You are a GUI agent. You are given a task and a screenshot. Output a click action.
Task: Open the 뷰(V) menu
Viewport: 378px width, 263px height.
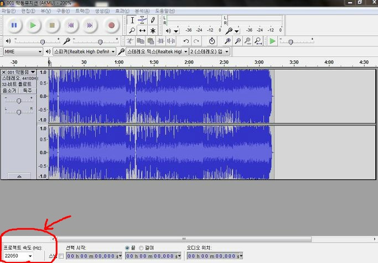pyautogui.click(x=46, y=11)
